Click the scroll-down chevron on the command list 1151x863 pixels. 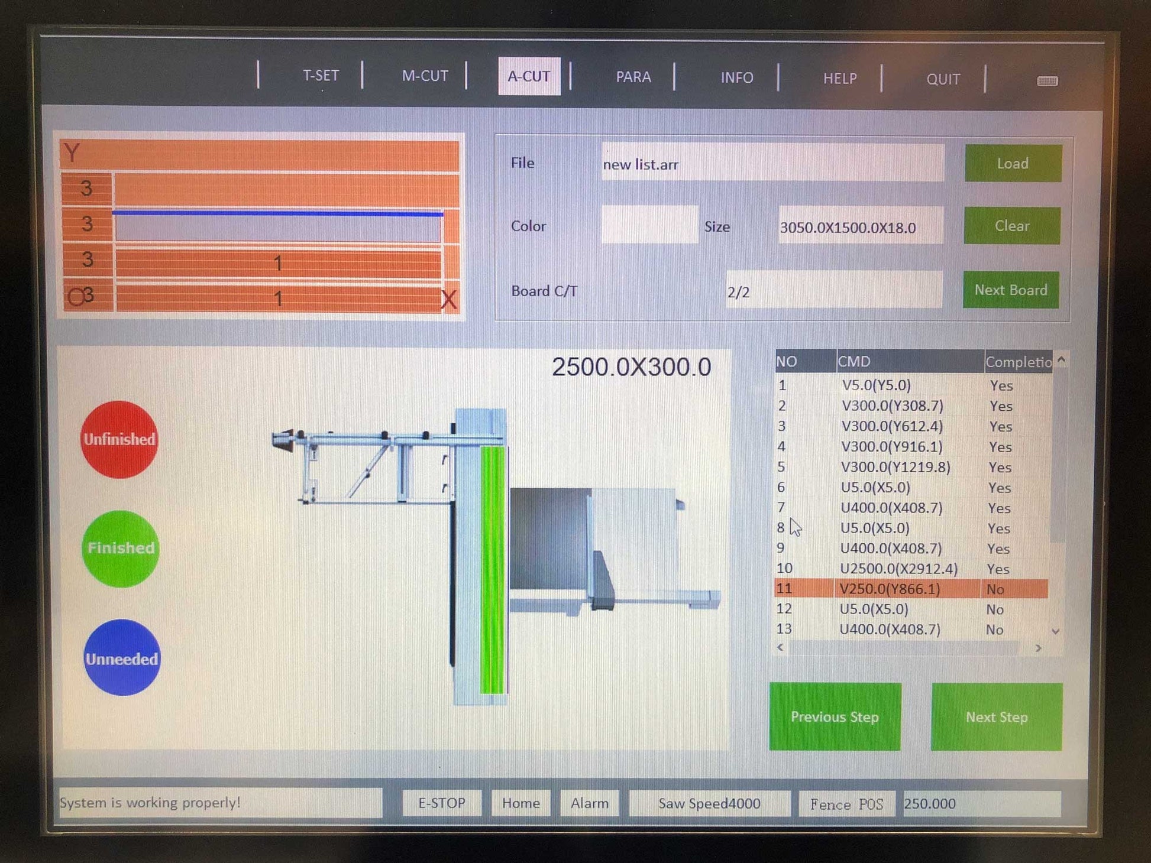click(x=1056, y=631)
